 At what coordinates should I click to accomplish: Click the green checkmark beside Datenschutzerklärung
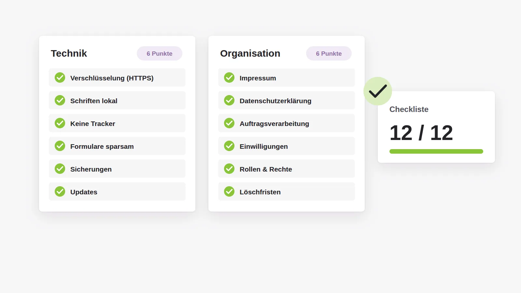[229, 100]
